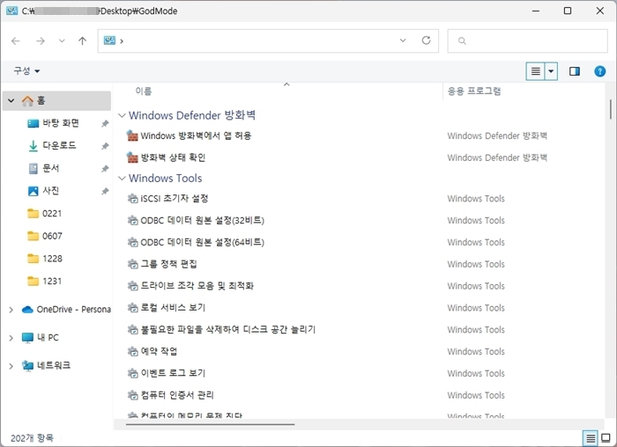Switch to details view in status bar
This screenshot has height=447, width=617.
coord(591,438)
